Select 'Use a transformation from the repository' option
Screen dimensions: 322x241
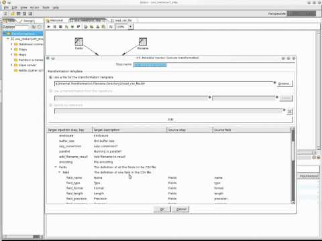point(51,91)
